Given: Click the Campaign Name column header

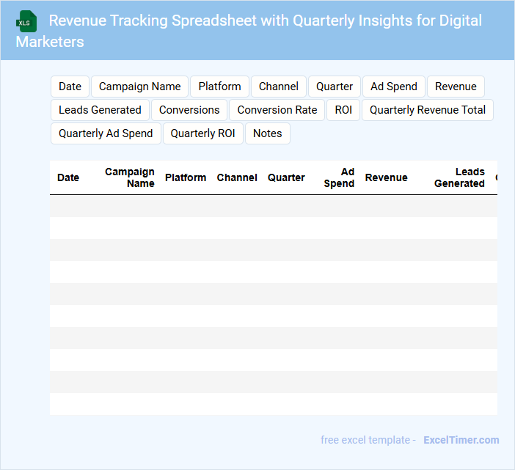Looking at the screenshot, I should pos(130,177).
